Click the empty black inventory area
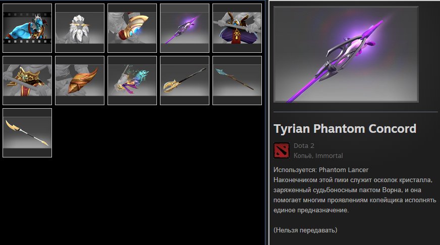Image resolution: width=440 pixels, height=245 pixels. point(157,196)
